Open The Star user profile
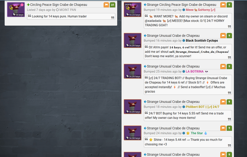This screenshot has height=157, width=247. click(197, 133)
